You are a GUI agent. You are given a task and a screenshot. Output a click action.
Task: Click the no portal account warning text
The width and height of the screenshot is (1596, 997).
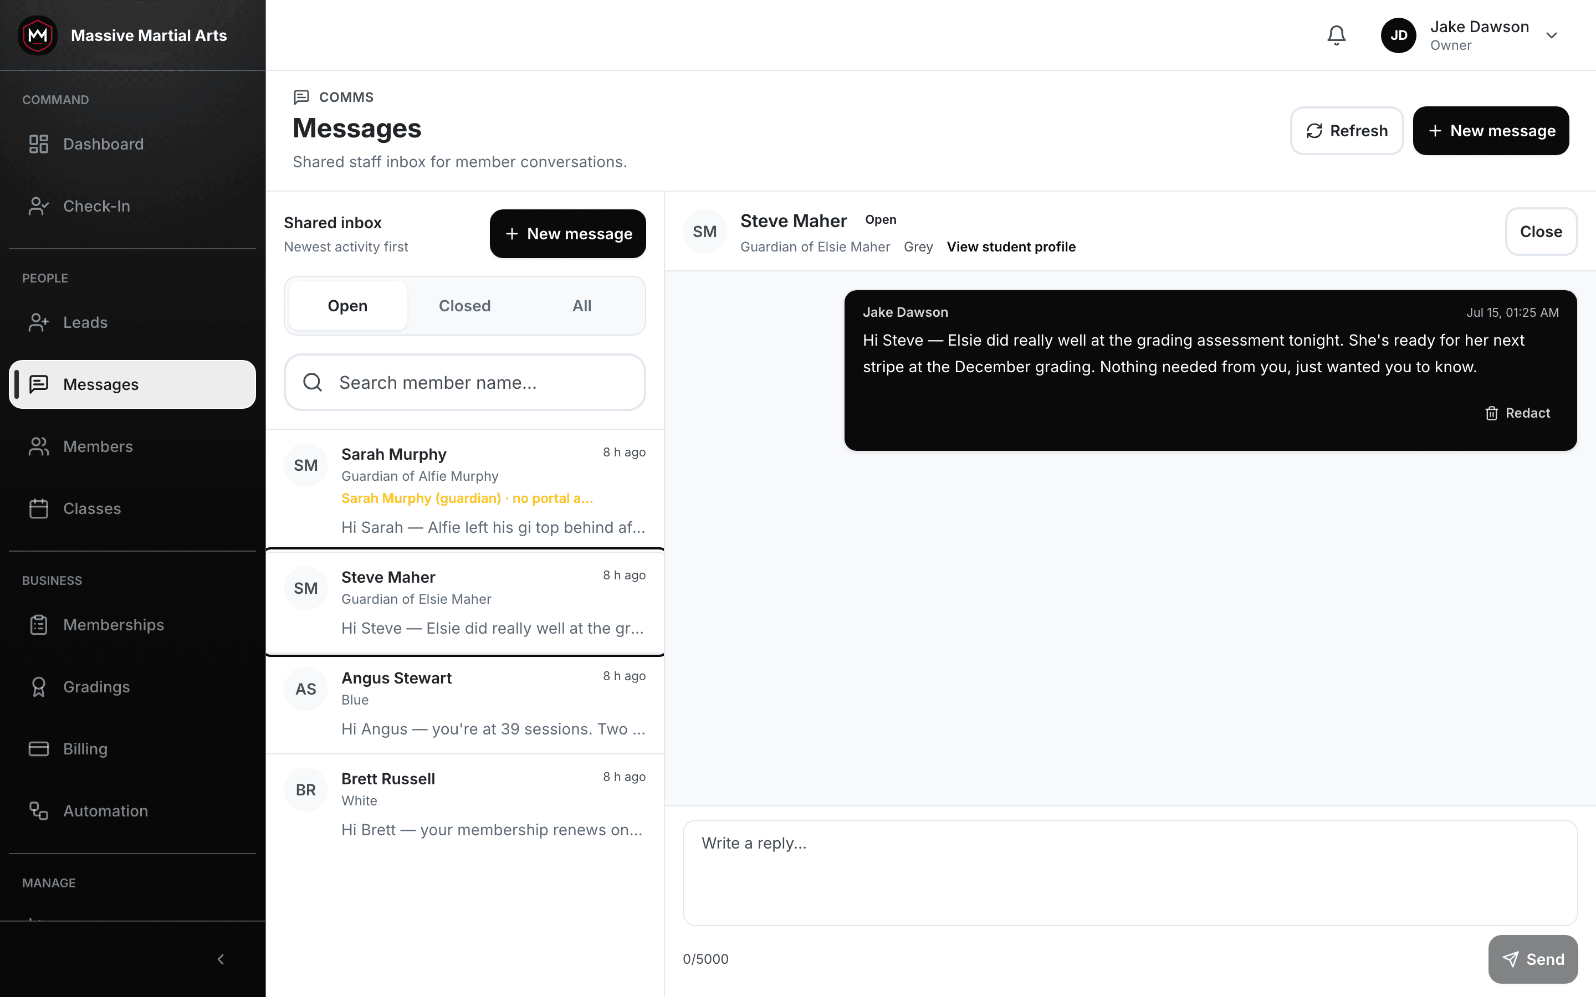(467, 498)
